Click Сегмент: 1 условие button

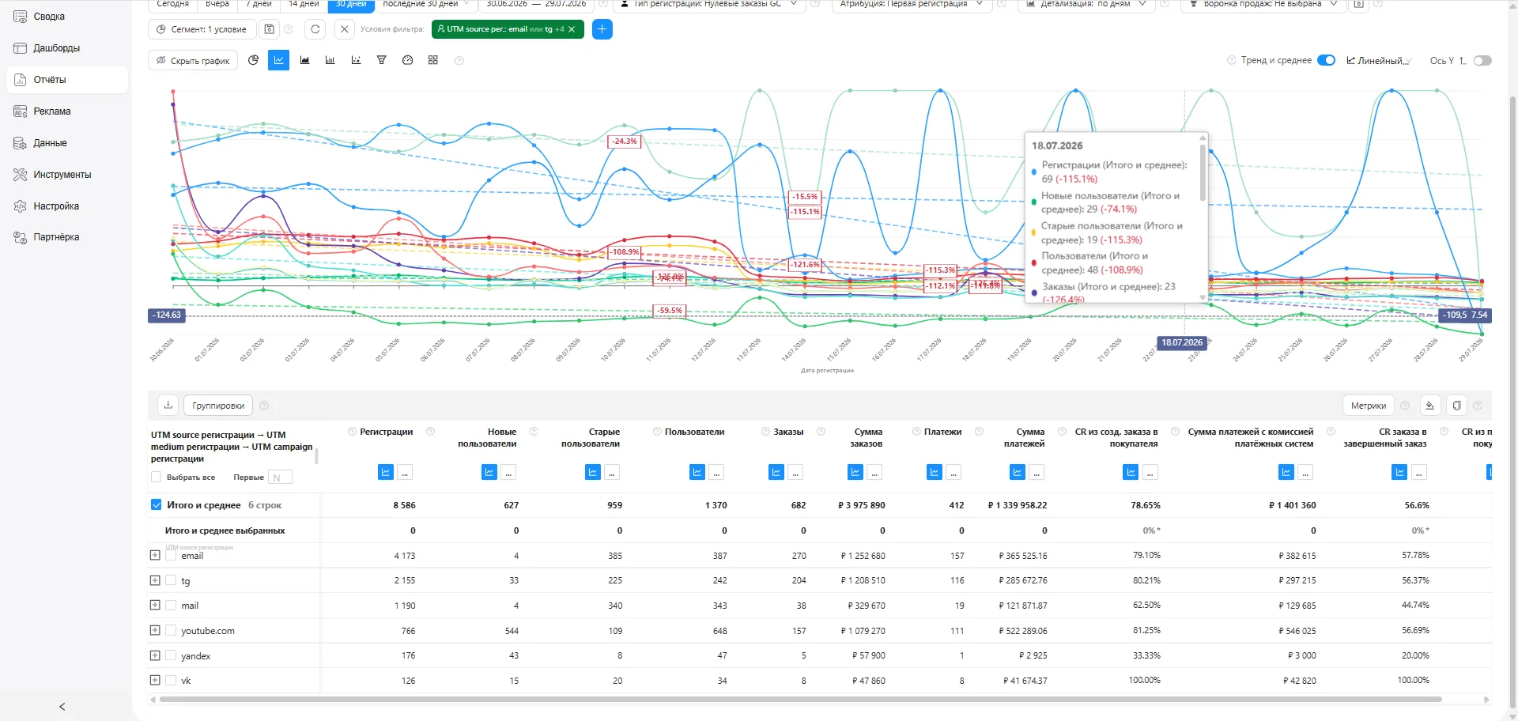(x=202, y=29)
